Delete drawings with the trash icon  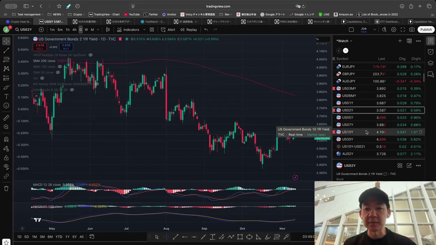[x=6, y=188]
